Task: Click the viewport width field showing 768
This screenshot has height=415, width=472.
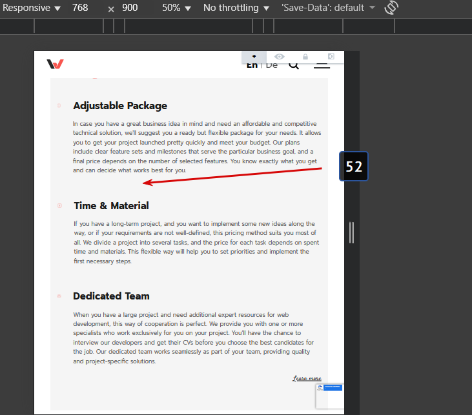Action: click(80, 8)
